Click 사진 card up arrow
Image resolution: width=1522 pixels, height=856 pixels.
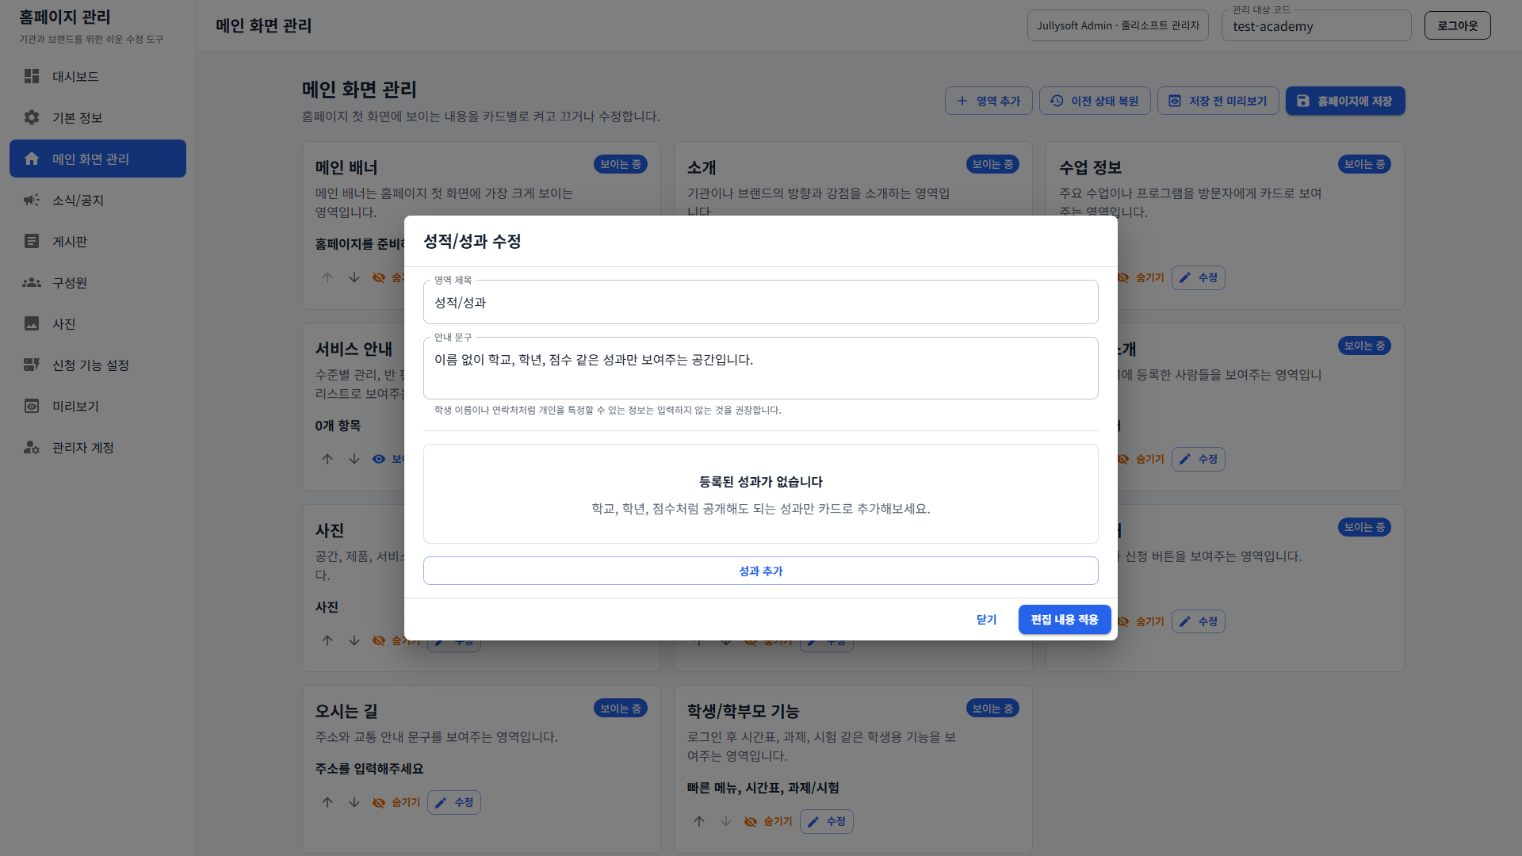click(327, 640)
